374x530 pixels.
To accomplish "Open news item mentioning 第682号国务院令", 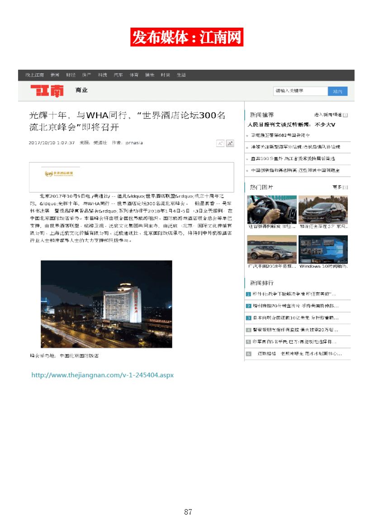I will 280,135.
